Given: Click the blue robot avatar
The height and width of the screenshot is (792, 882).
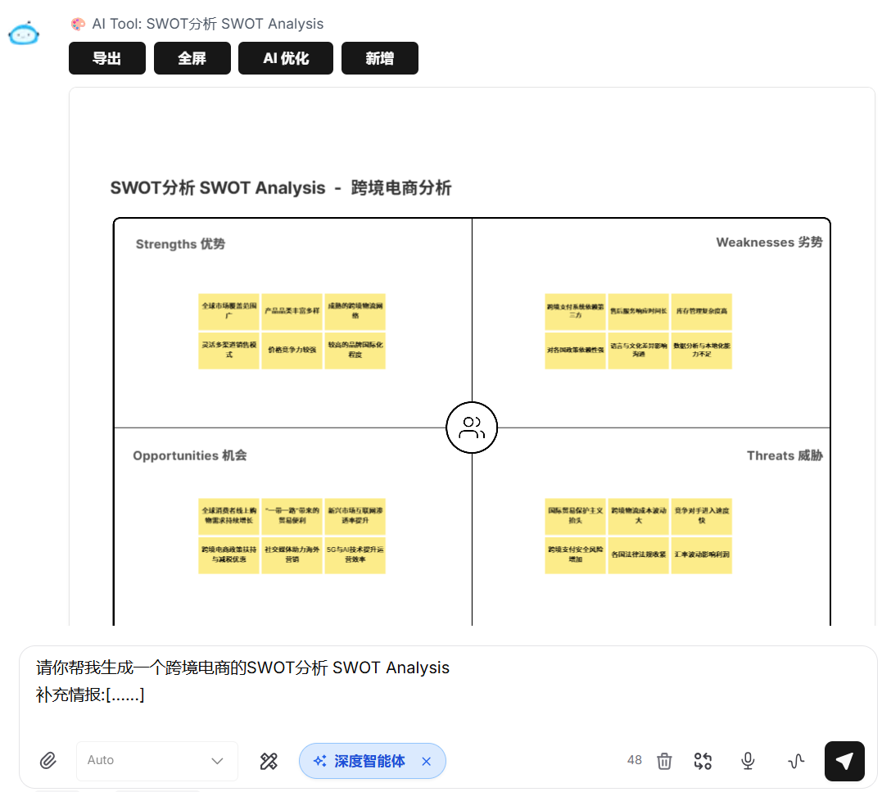Looking at the screenshot, I should click(x=24, y=34).
